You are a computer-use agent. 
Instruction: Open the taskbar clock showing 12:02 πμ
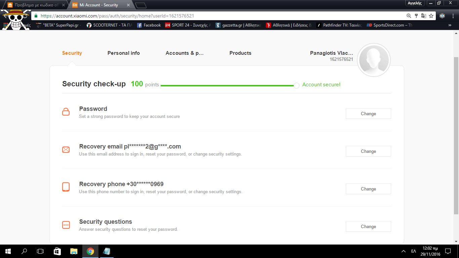click(x=430, y=251)
